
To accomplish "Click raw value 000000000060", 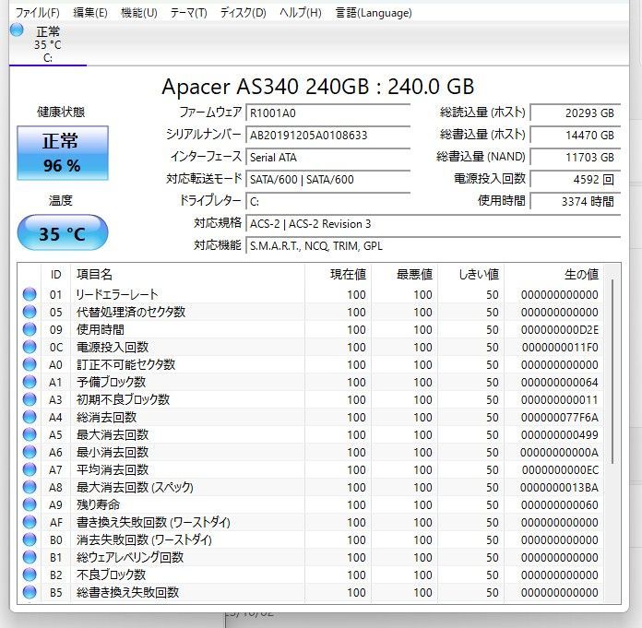I will [x=560, y=504].
